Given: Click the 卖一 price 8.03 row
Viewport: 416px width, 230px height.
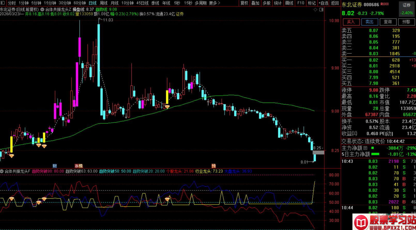Looking at the screenshot, I should 378,54.
